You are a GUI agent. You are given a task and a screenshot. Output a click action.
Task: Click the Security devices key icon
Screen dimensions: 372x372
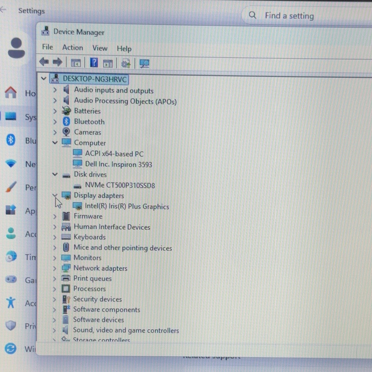point(66,299)
